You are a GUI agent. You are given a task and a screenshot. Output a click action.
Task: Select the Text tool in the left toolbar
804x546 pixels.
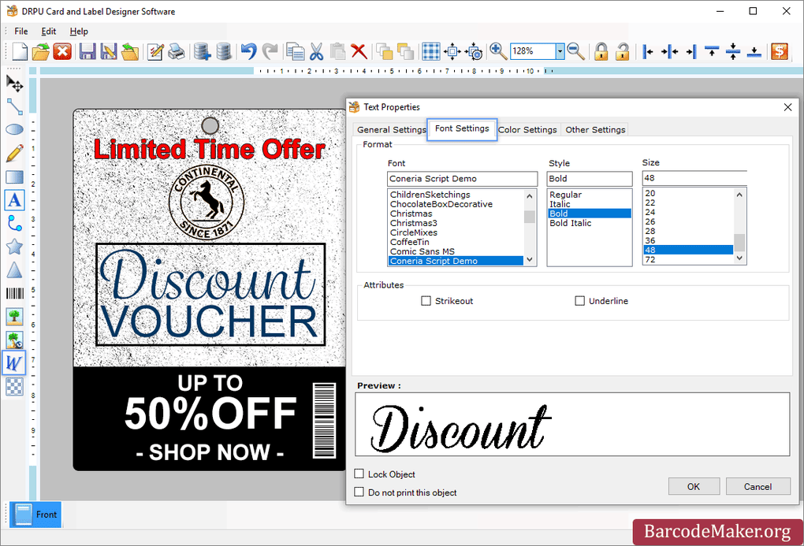click(x=13, y=200)
